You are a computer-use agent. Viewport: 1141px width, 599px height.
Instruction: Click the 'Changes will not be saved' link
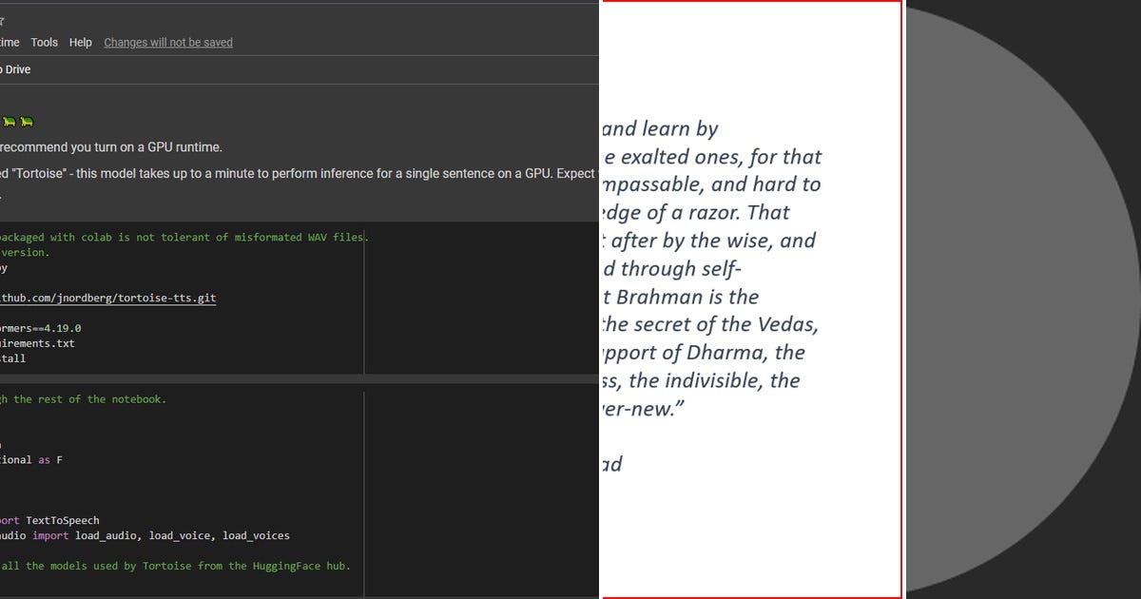click(167, 42)
